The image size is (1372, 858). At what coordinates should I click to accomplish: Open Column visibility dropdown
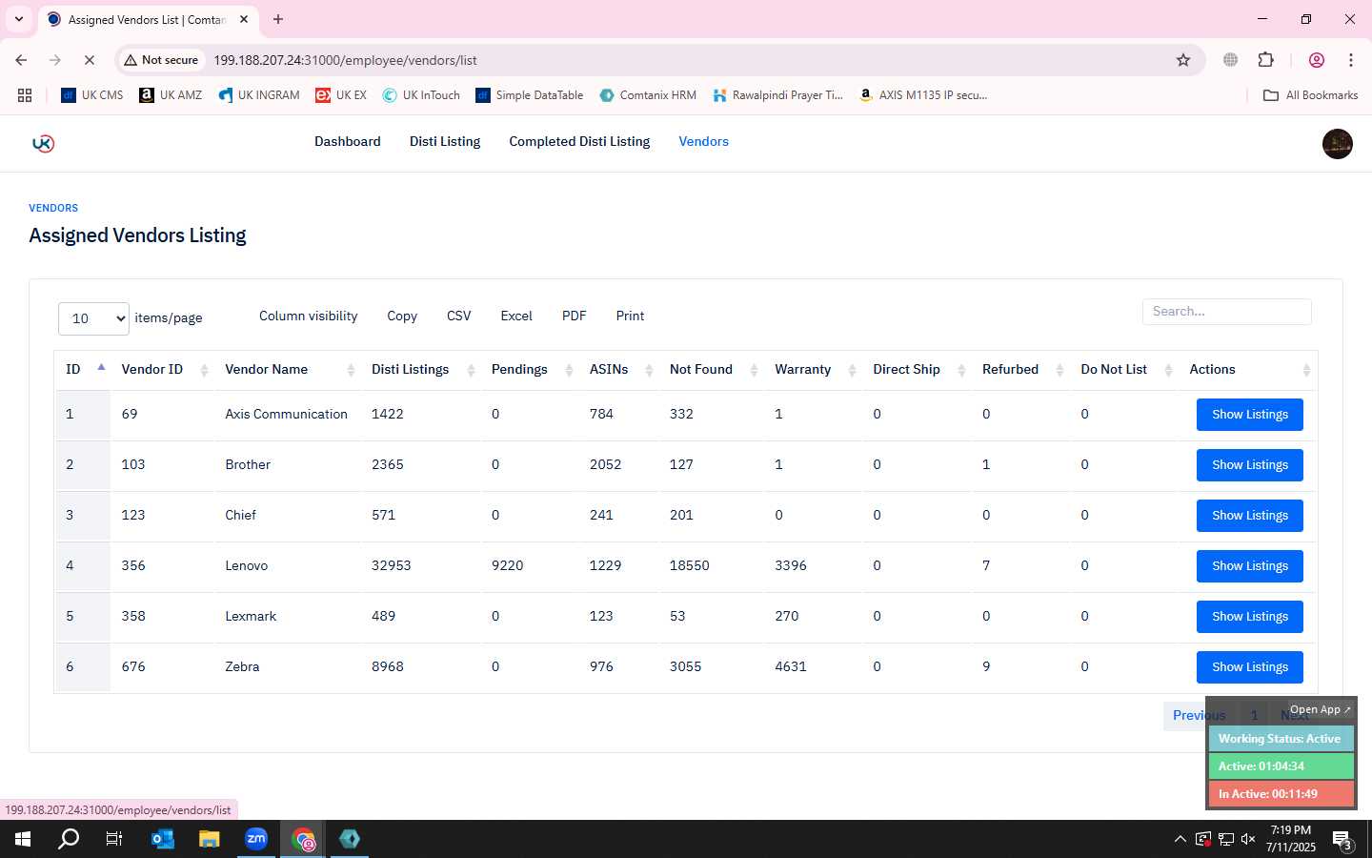308,316
